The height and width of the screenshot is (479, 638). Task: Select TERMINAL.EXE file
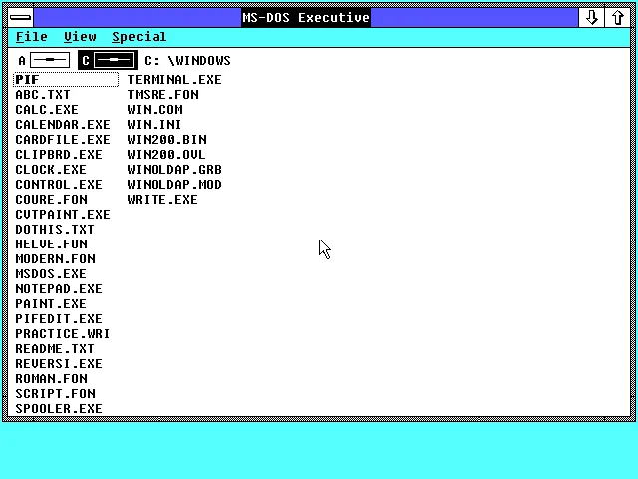(x=174, y=80)
